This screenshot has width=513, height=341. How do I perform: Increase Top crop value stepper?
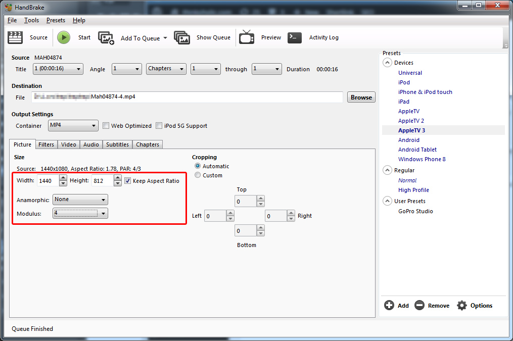pyautogui.click(x=260, y=198)
